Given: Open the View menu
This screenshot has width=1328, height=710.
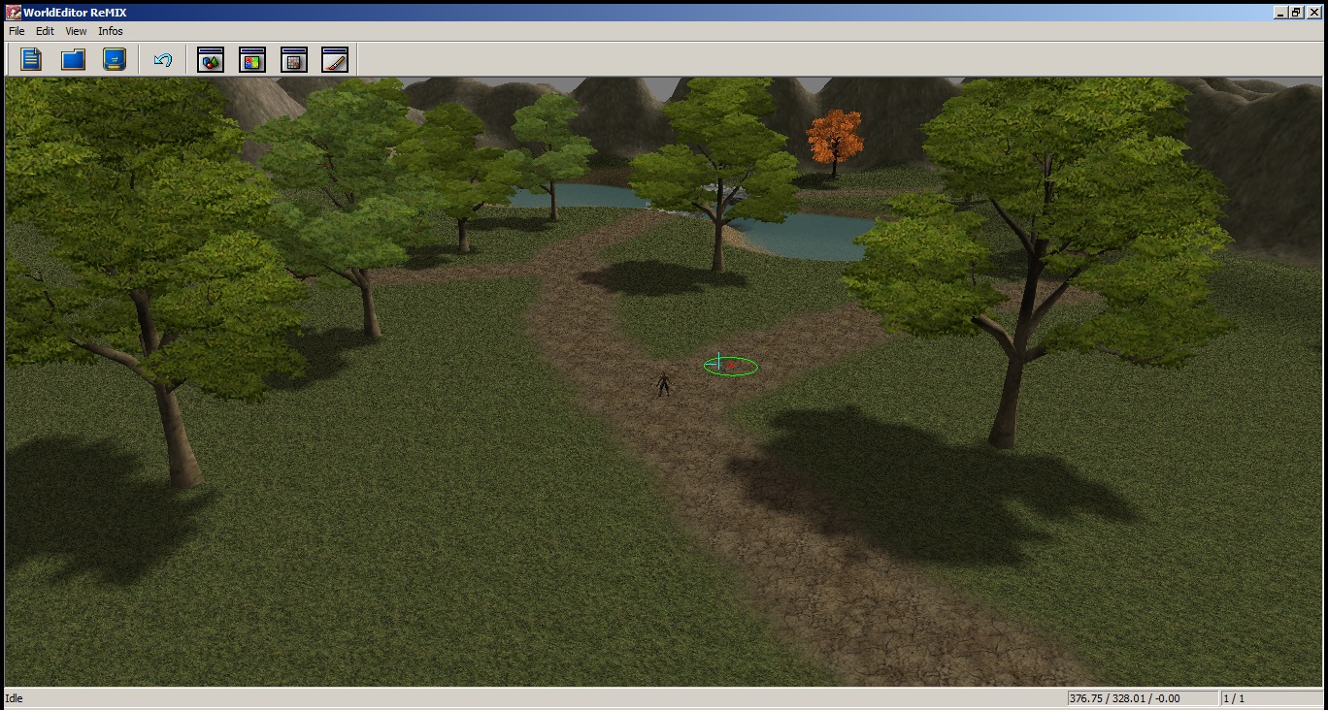Looking at the screenshot, I should (76, 31).
